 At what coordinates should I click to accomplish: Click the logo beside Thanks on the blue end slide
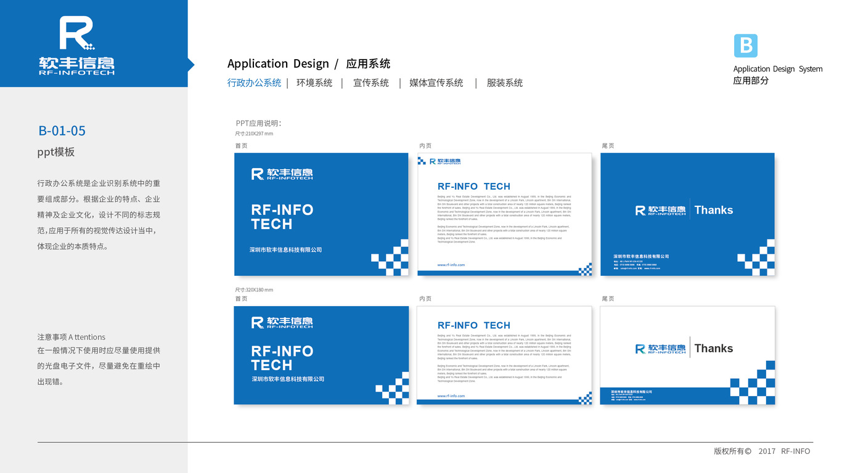(x=660, y=211)
